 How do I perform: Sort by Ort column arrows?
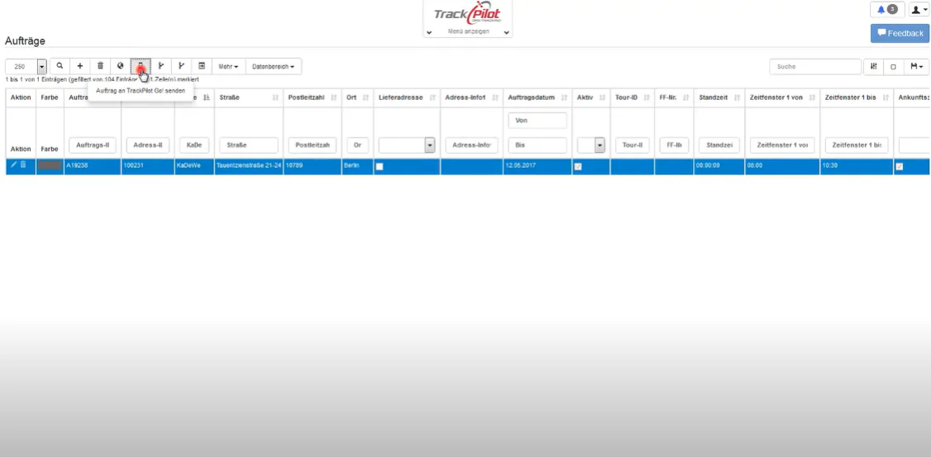coord(365,98)
